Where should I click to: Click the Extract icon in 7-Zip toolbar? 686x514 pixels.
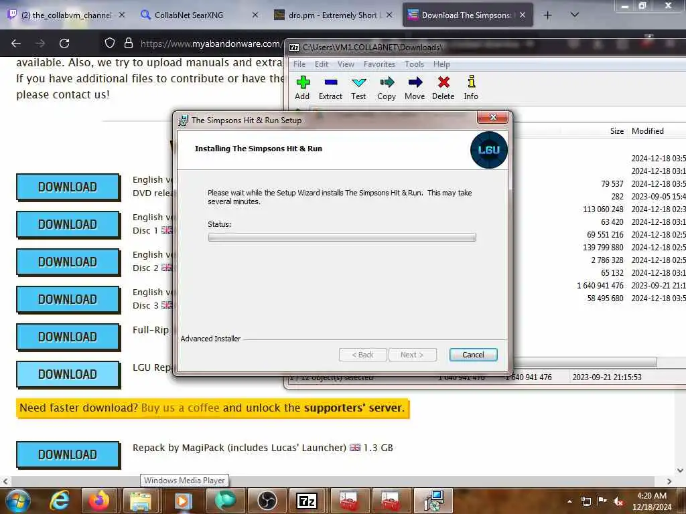[330, 88]
